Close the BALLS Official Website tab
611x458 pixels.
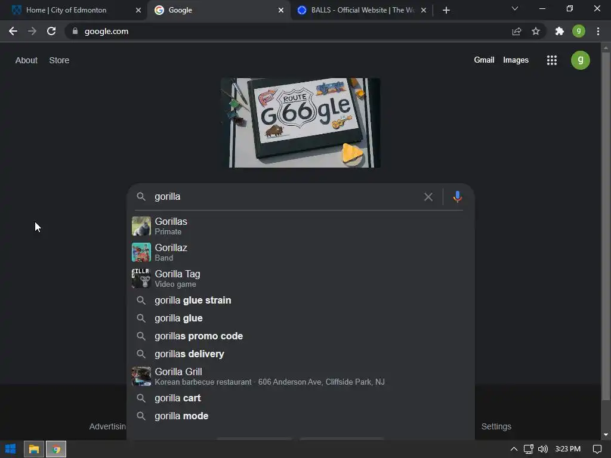pos(424,10)
